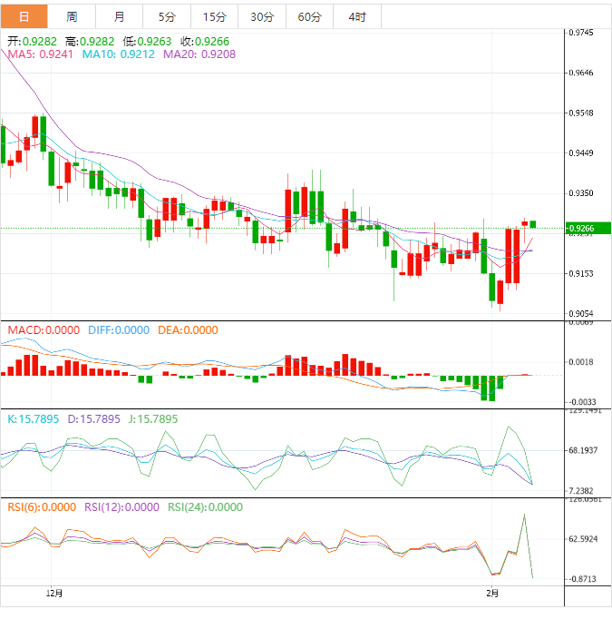Click the MA20: 0.9208 indicator label
The height and width of the screenshot is (619, 612).
[x=199, y=55]
